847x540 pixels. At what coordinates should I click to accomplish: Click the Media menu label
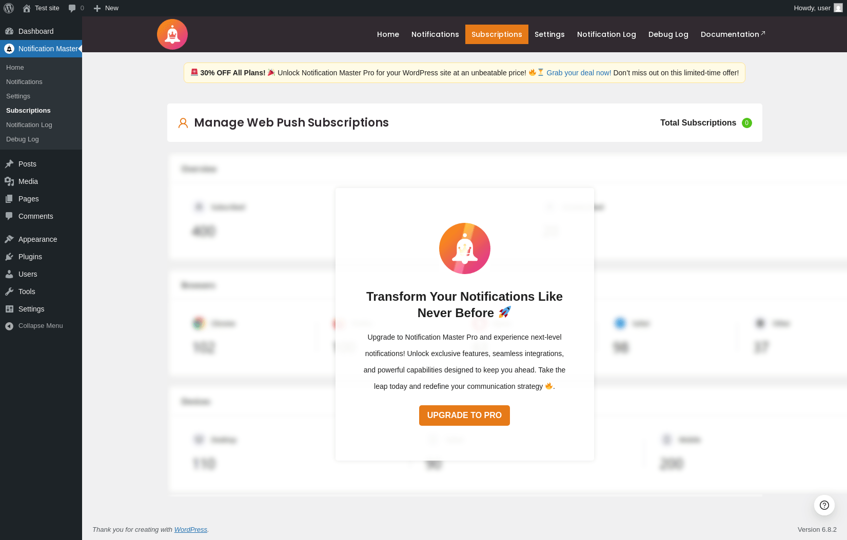(28, 181)
